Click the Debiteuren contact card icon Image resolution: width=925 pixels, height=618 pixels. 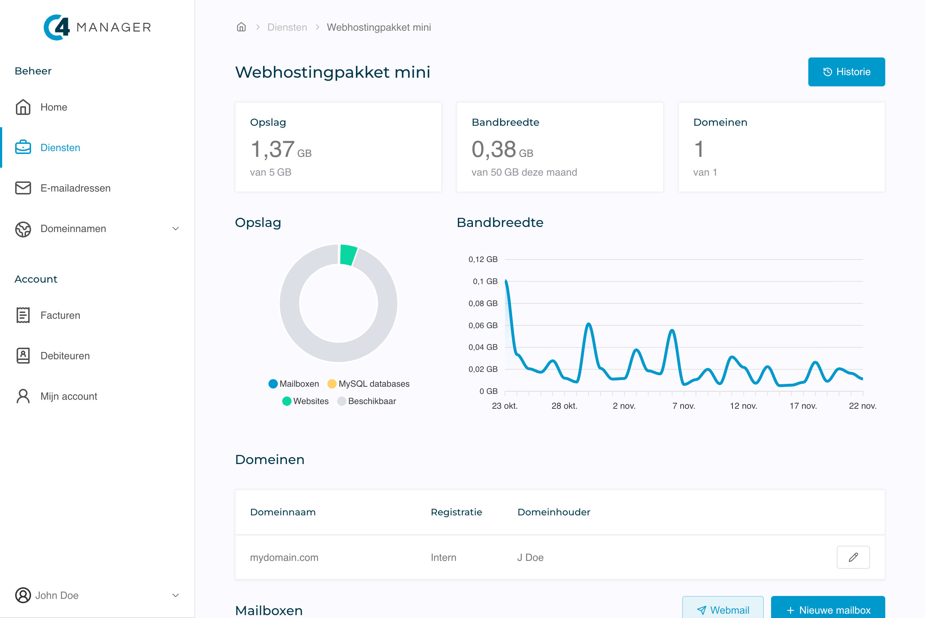point(23,356)
